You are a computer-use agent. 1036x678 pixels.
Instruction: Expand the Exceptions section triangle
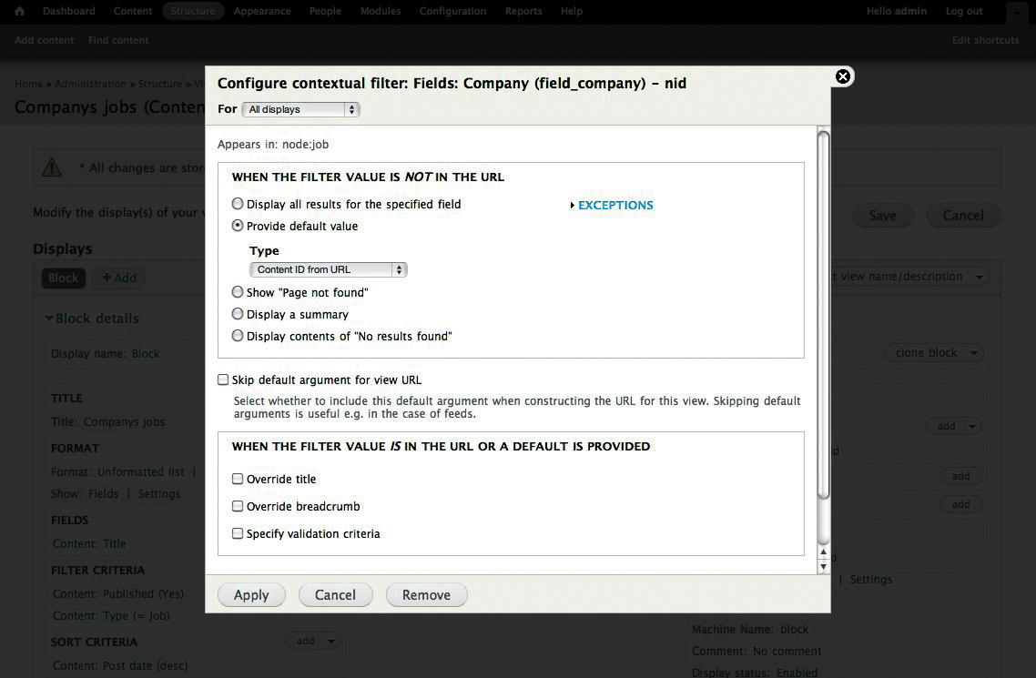573,206
